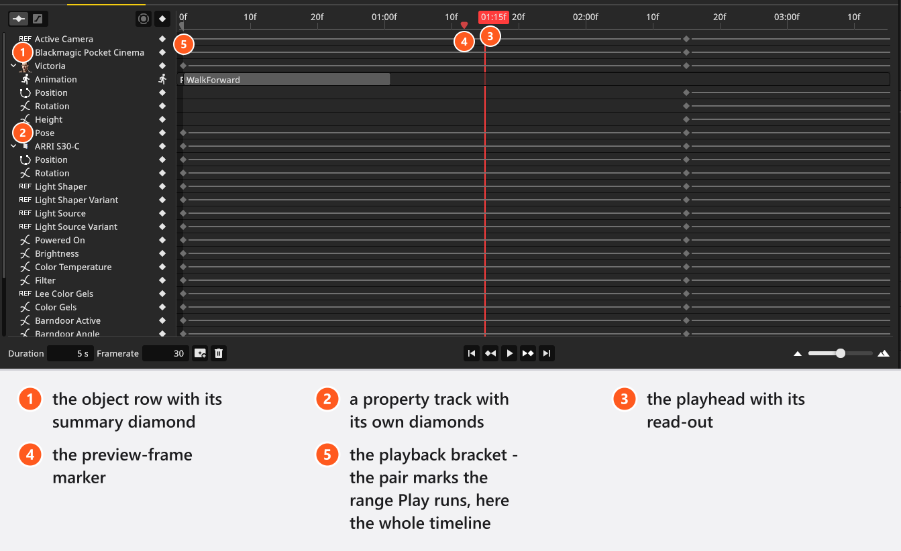Screen dimensions: 901x551
Task: Toggle the keyframe diamond for ARRI S30-C
Action: (x=162, y=146)
